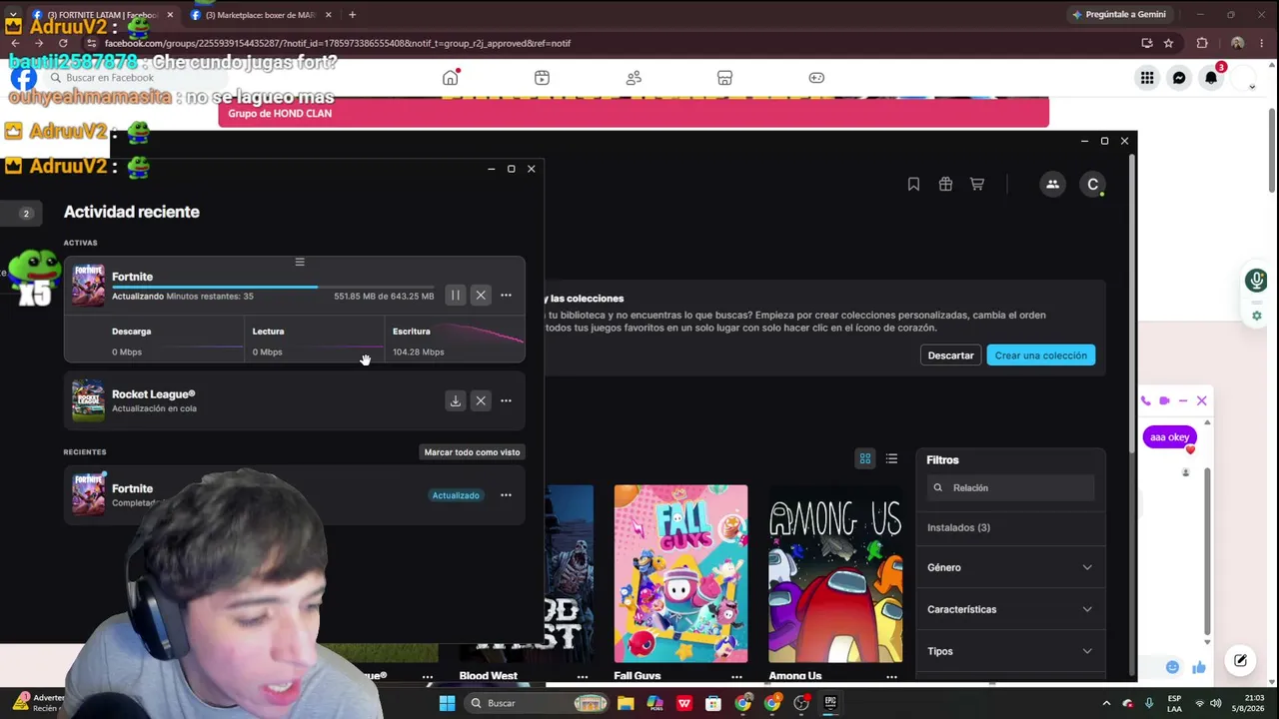Viewport: 1279px width, 719px height.
Task: Open the Epic account profile avatar
Action: pos(1093,184)
